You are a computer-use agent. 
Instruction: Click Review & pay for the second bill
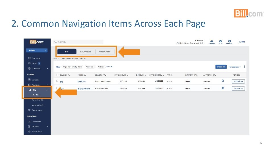pos(238,89)
